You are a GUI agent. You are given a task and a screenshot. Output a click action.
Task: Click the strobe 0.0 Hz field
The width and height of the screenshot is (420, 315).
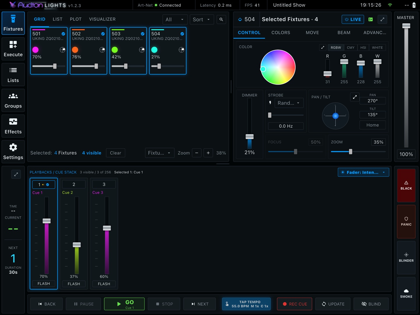pyautogui.click(x=286, y=126)
